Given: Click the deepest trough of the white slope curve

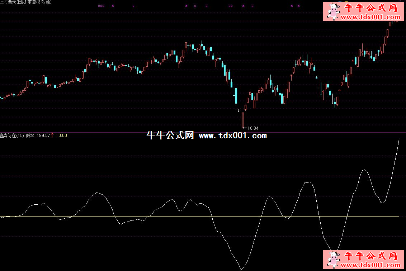Looking at the screenshot, I should (x=241, y=269).
